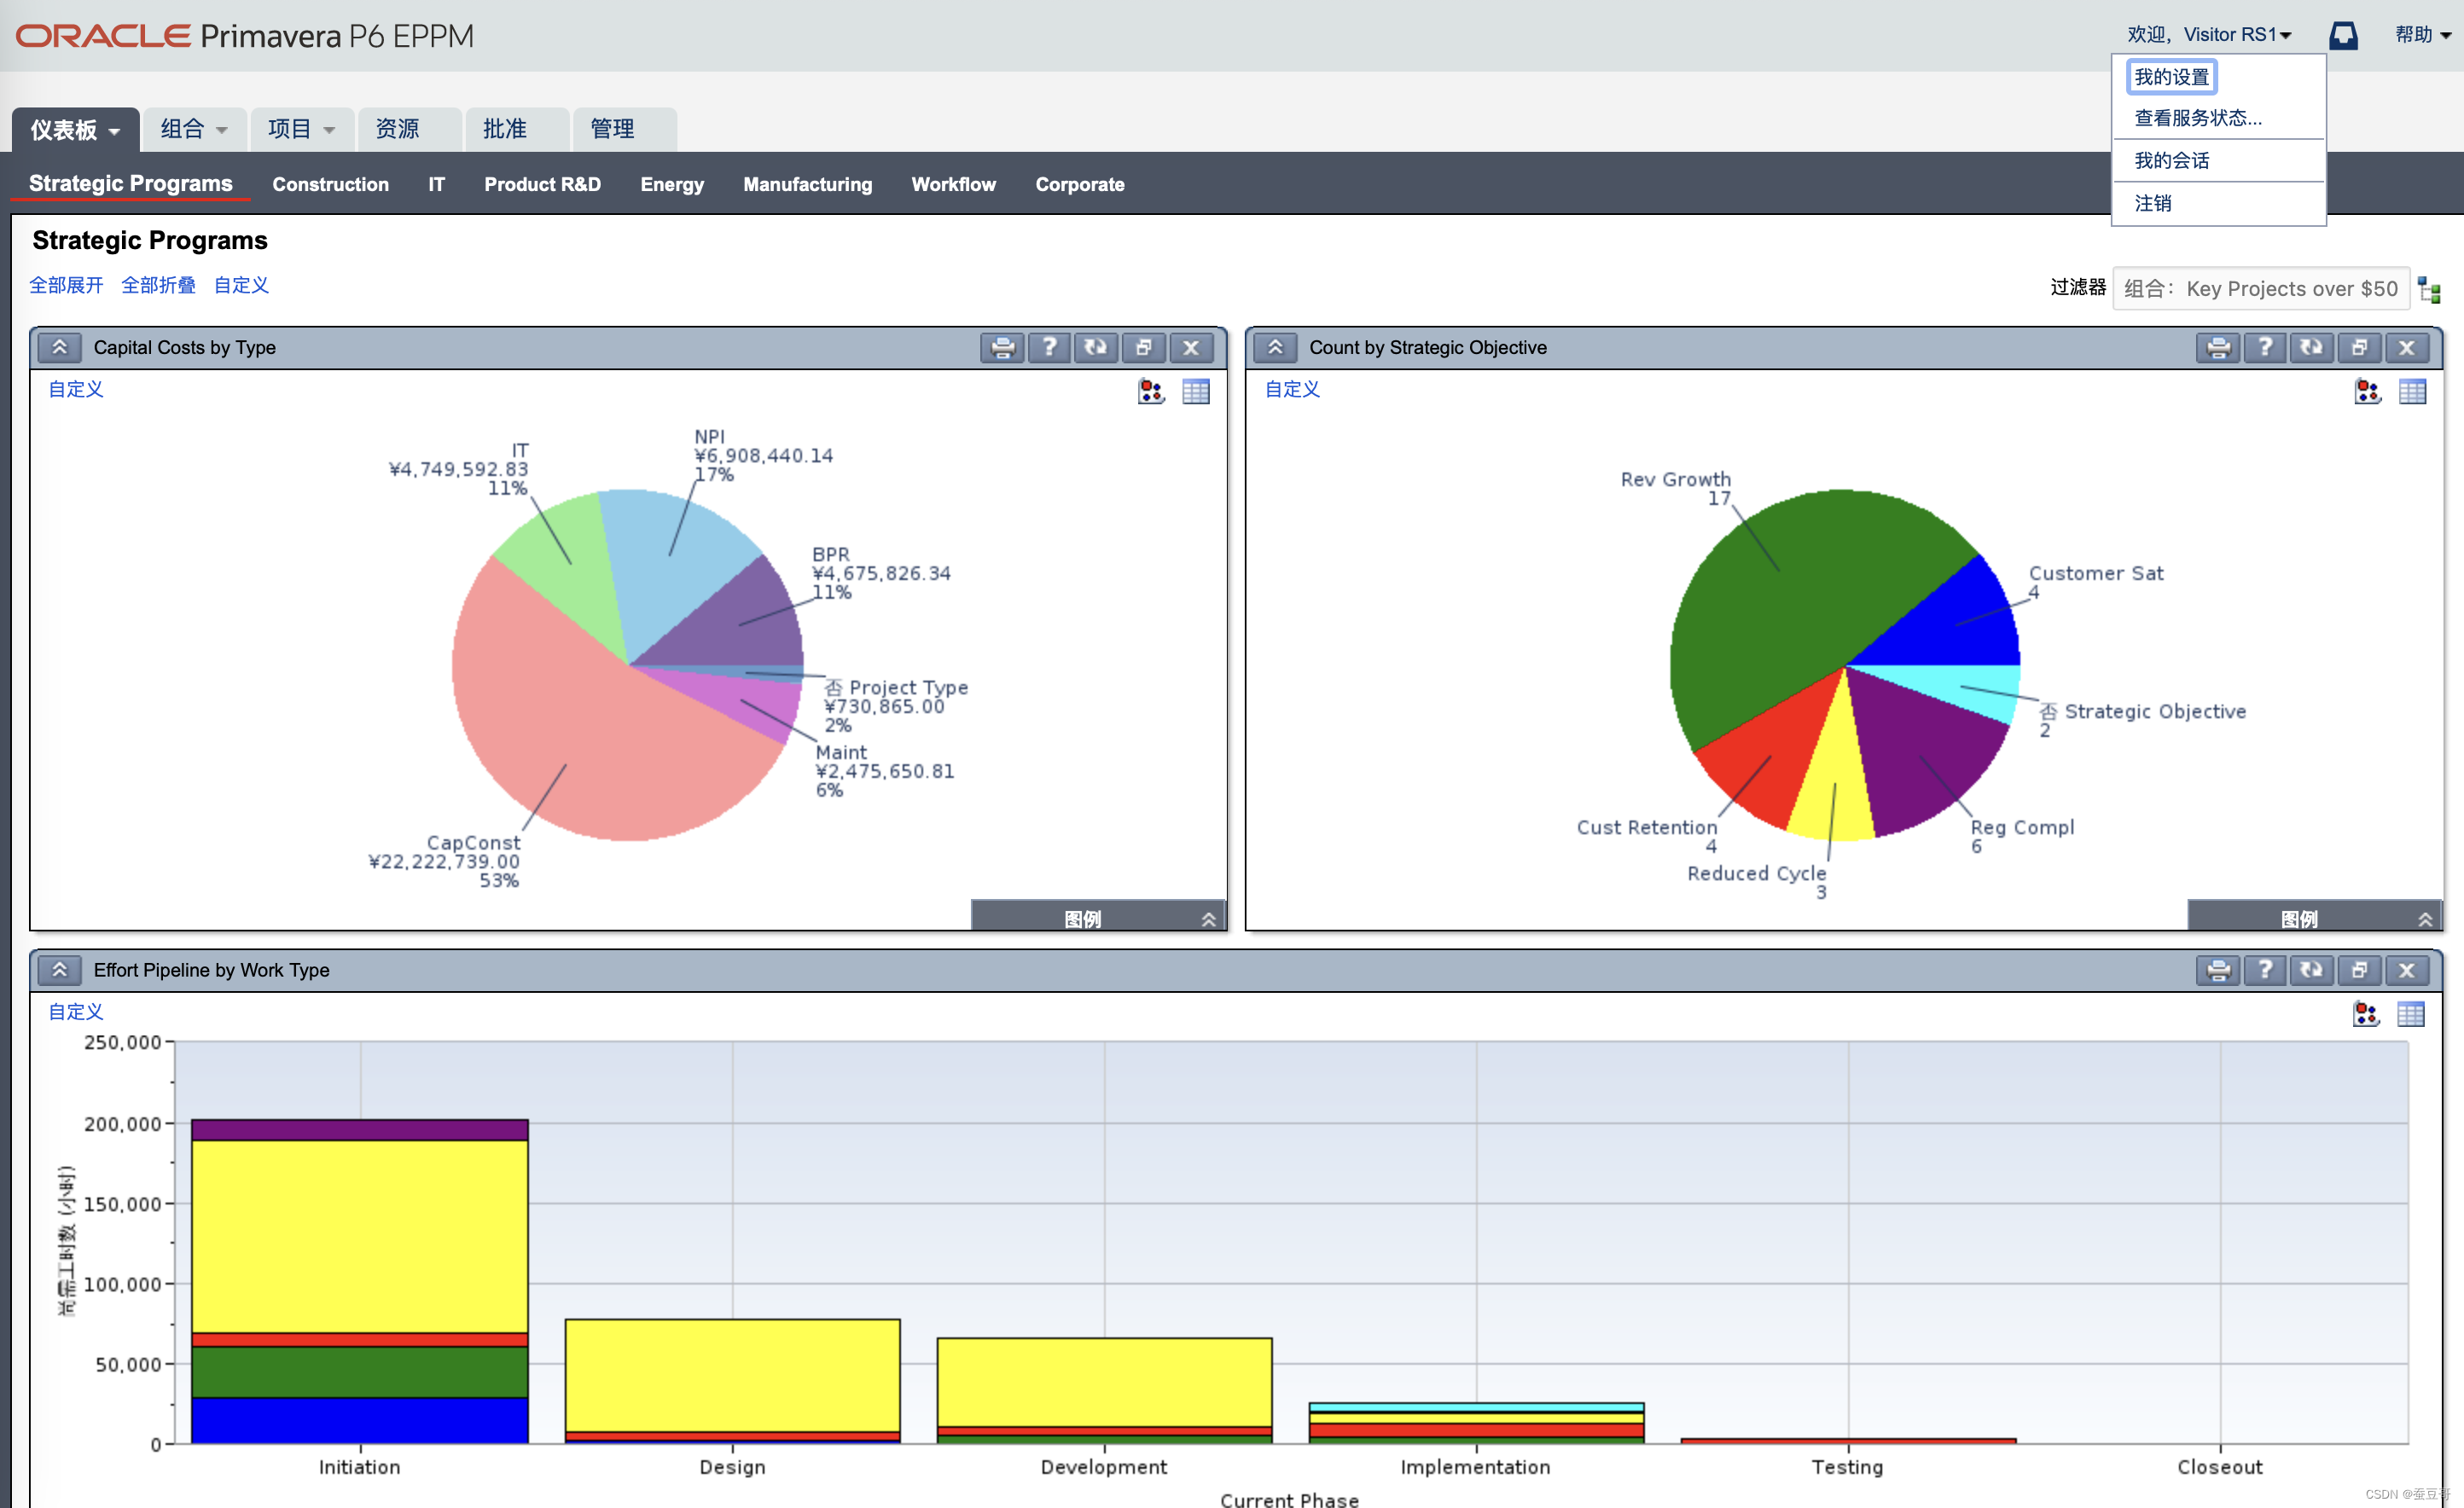Click 自定义 link in Effort Pipeline portlet
Screen dimensions: 2464x1508
[x=76, y=1012]
